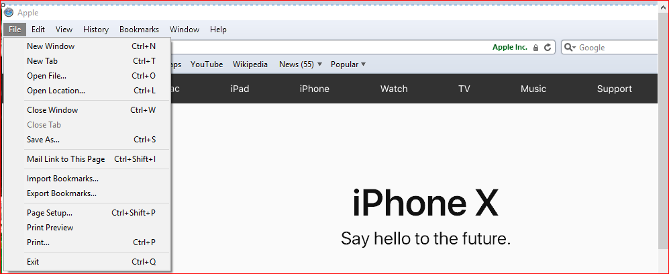Choose New Tab from File menu
Viewport: 669px width, 274px height.
coord(87,61)
